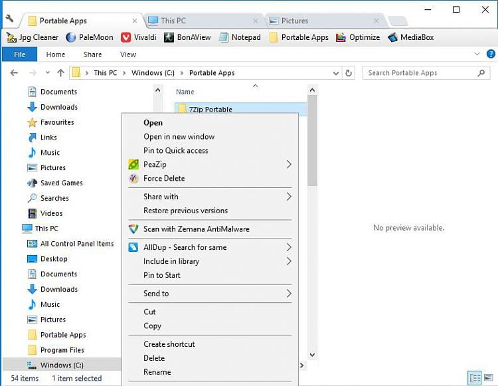Select Windows (C:) drive in navigation pane
This screenshot has height=386, width=498.
click(x=55, y=365)
